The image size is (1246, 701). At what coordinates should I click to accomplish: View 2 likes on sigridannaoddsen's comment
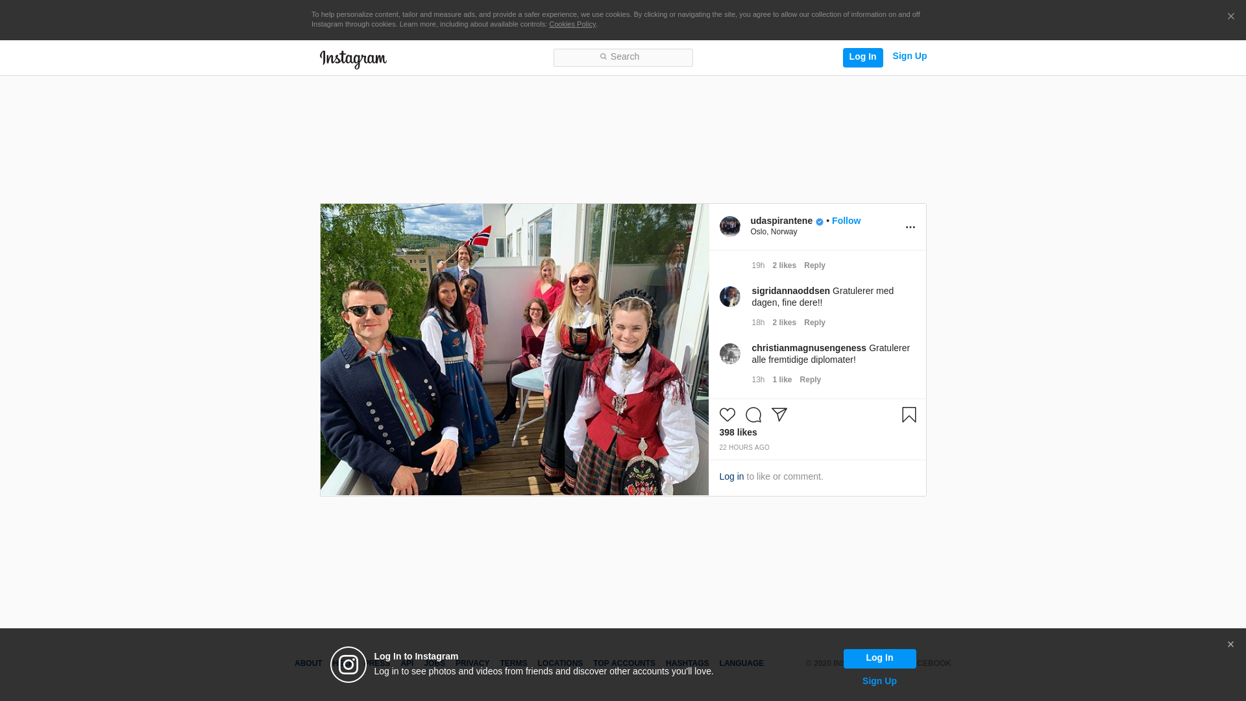pyautogui.click(x=784, y=323)
